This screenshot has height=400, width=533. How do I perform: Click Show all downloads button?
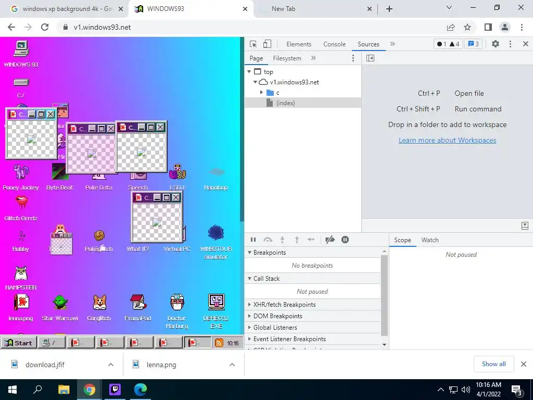coord(493,364)
